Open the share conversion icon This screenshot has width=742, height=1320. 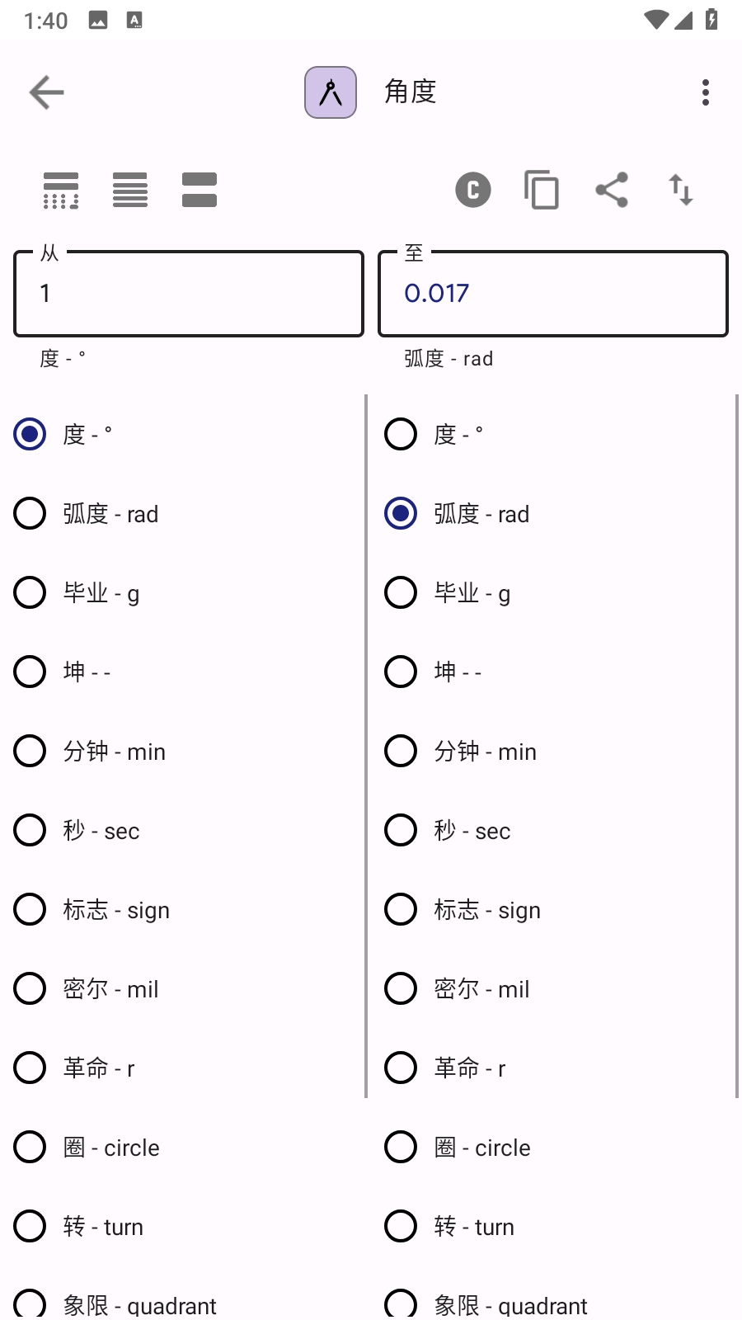click(x=611, y=190)
